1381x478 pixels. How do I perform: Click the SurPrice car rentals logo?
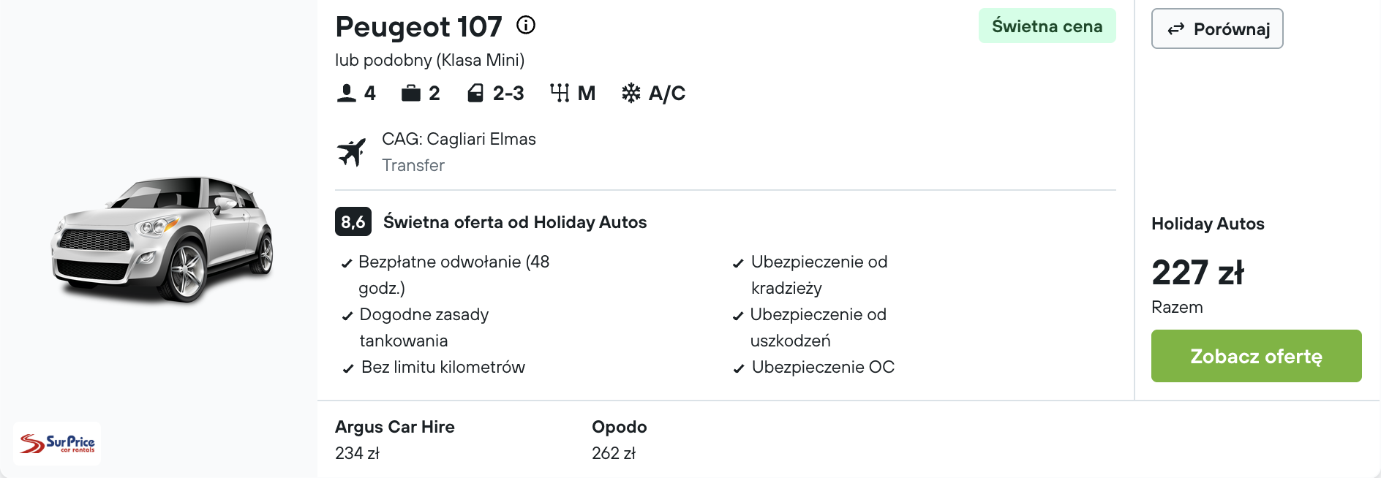(x=57, y=444)
